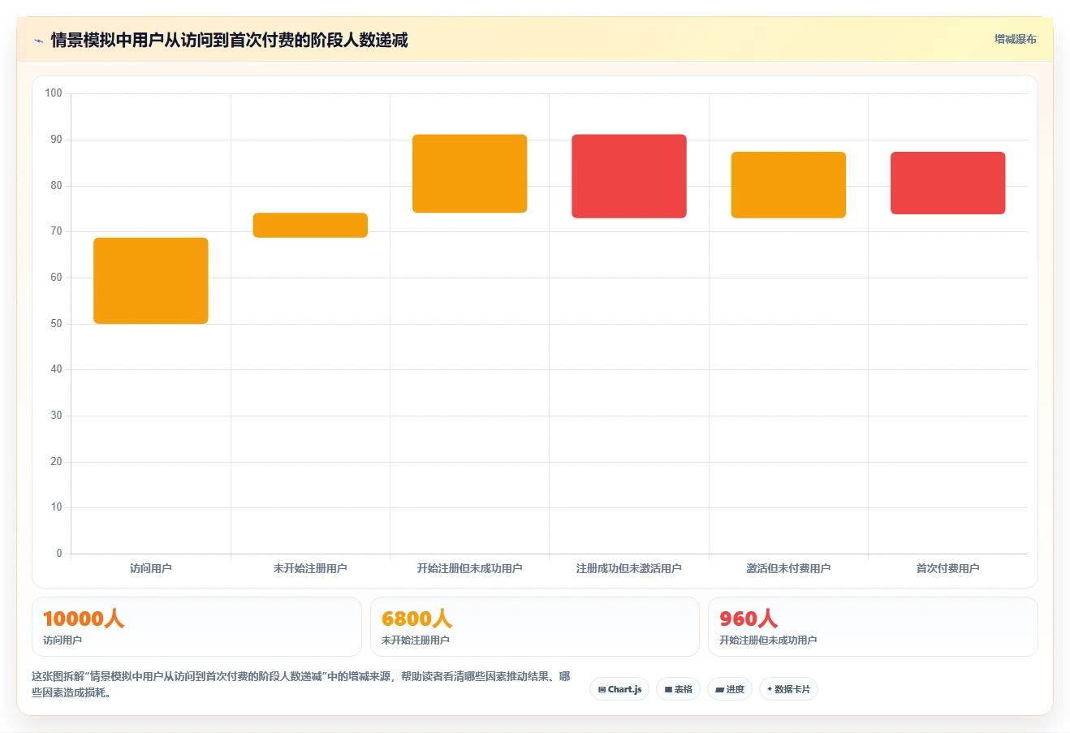Viewport: 1070px width, 733px height.
Task: Click the 960人 data card
Action: tap(873, 627)
